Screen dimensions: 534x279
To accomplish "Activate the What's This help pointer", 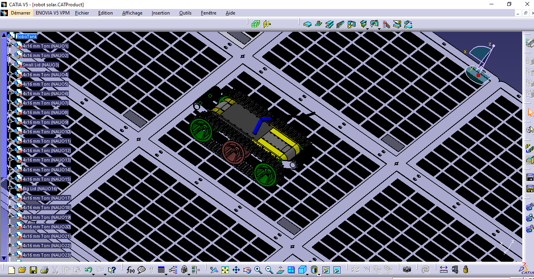I will (x=112, y=270).
